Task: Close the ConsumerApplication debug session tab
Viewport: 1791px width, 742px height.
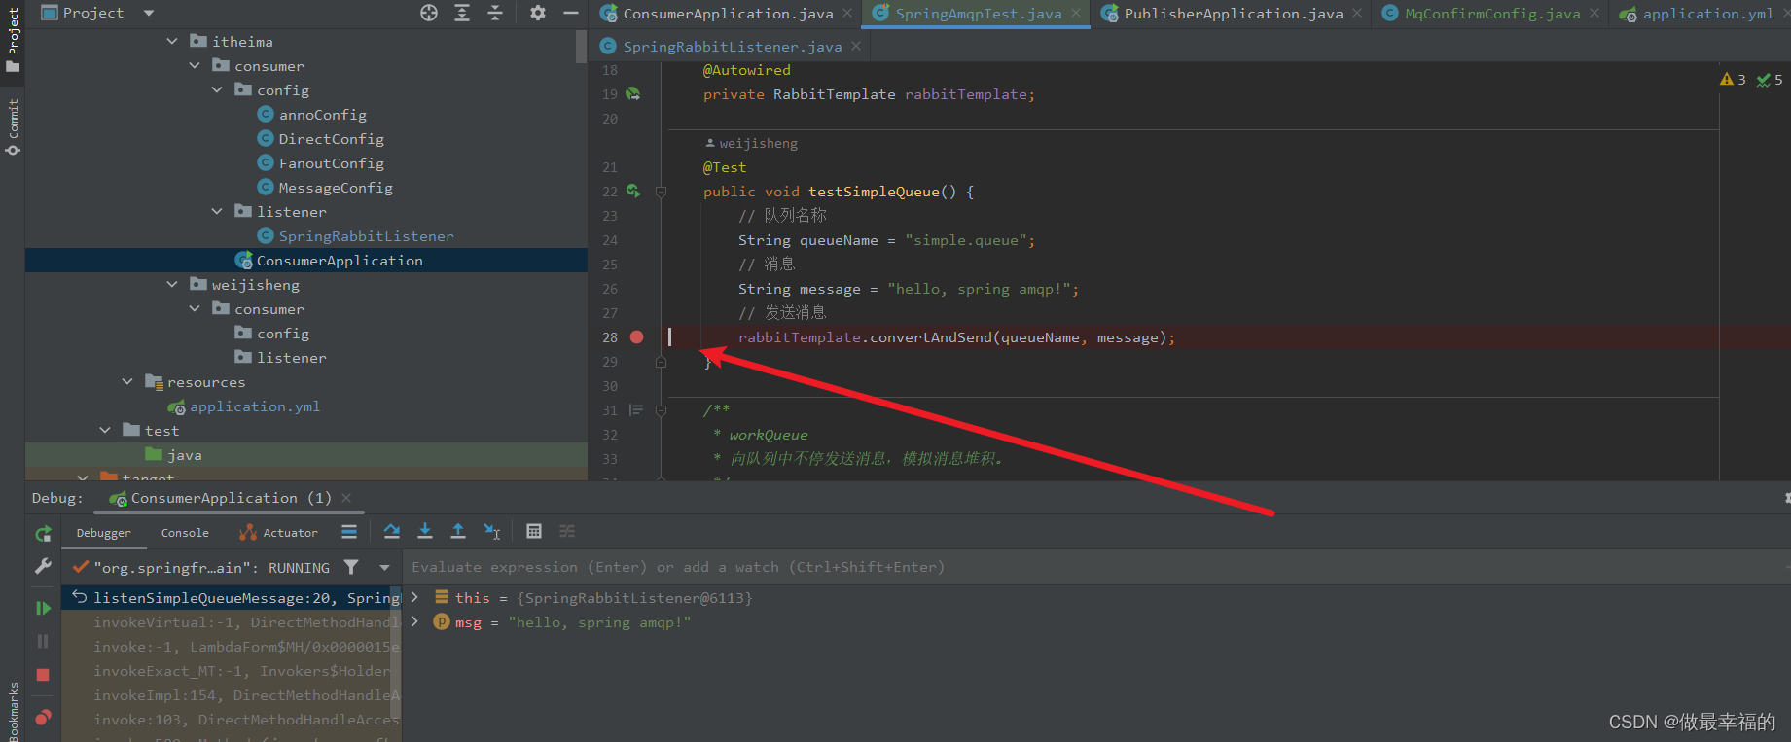Action: pos(346,498)
